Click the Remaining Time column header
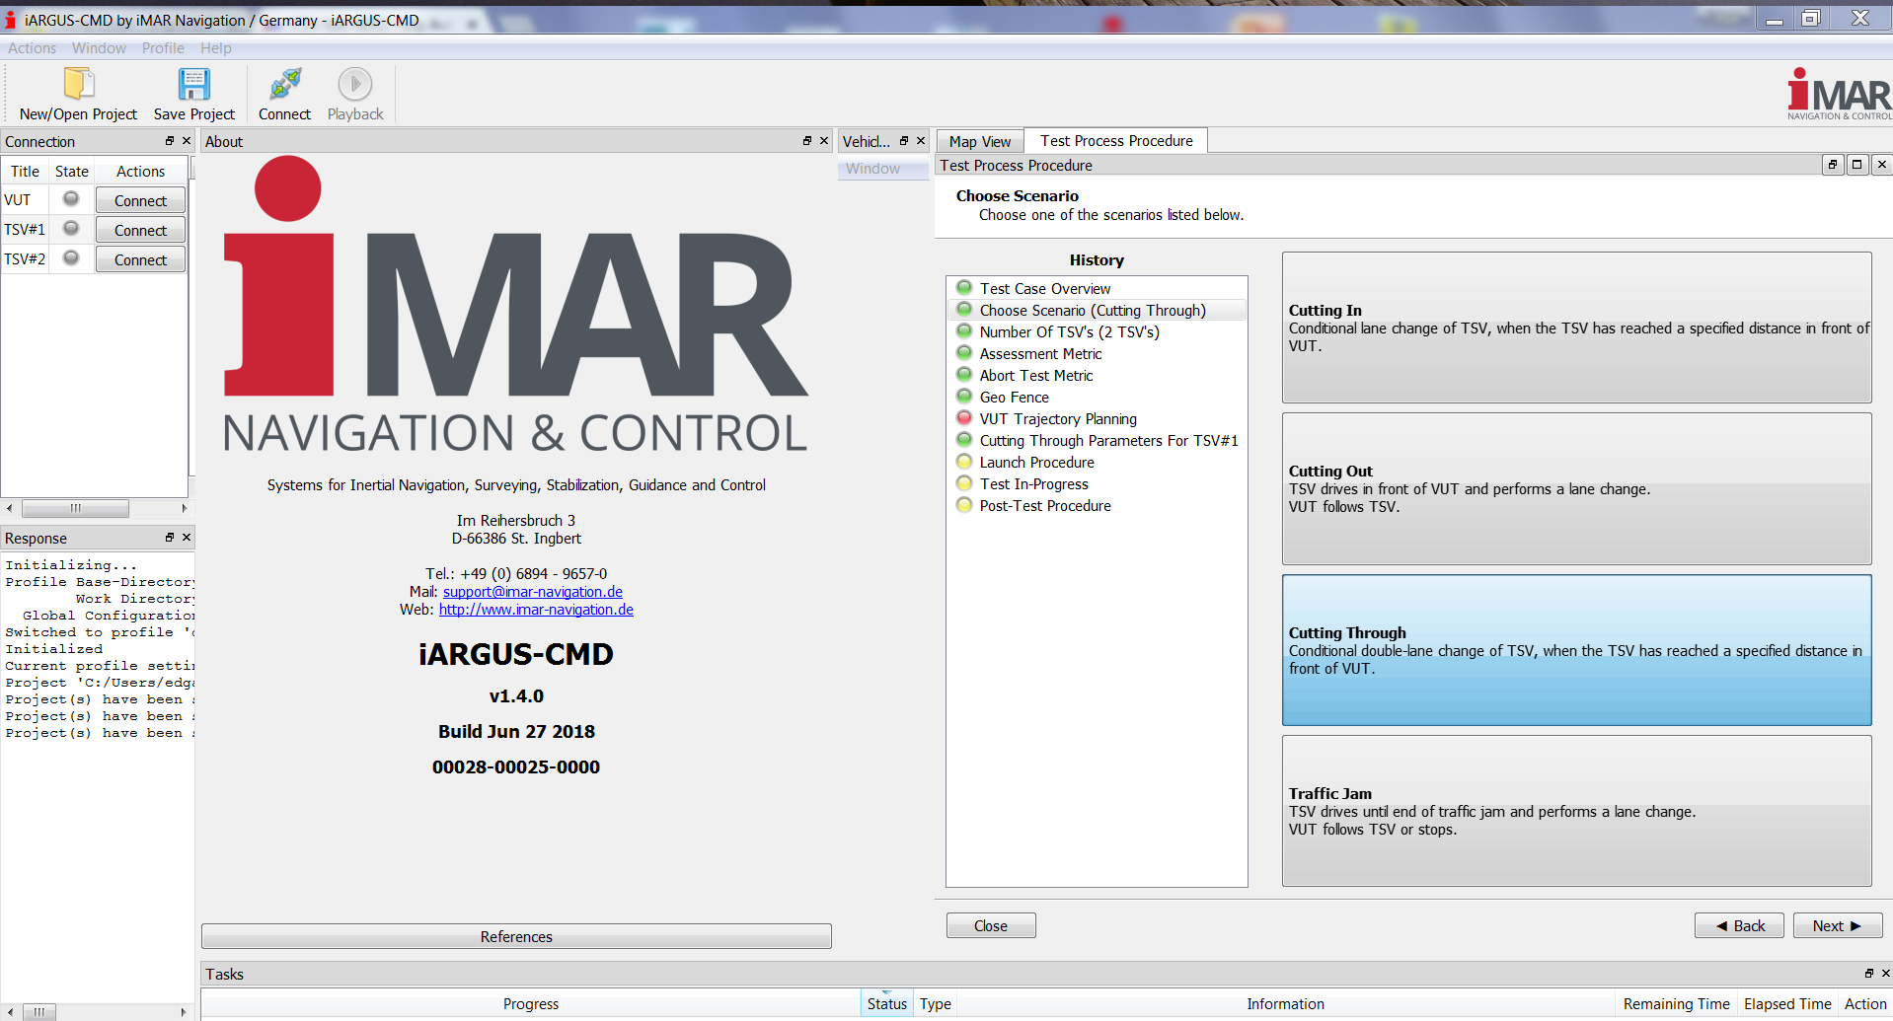This screenshot has height=1021, width=1893. pyautogui.click(x=1676, y=1003)
